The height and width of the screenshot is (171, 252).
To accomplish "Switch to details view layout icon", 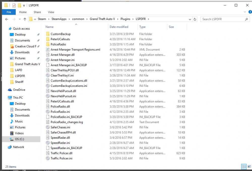I will (x=244, y=166).
